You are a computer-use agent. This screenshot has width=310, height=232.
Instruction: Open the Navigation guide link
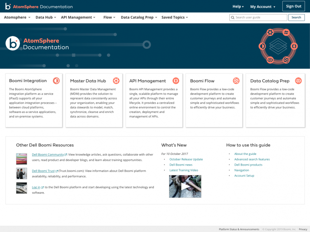241,170
